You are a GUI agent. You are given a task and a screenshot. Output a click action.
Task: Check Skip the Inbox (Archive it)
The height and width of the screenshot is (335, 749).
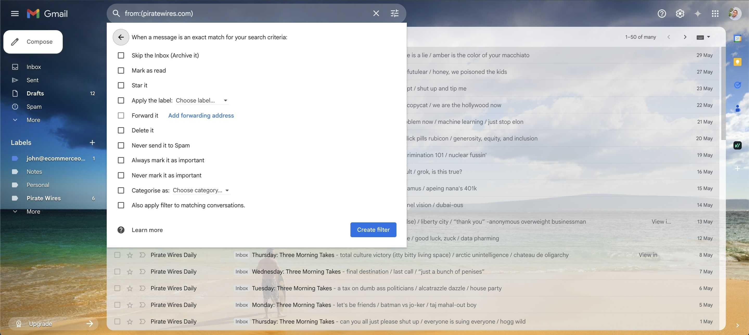(x=121, y=55)
